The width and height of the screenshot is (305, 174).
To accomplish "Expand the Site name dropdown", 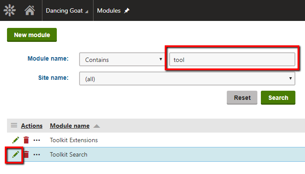I will pyautogui.click(x=187, y=78).
